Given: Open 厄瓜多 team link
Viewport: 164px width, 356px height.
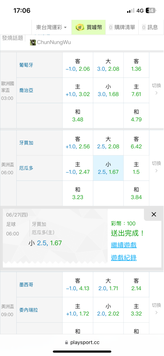Looking at the screenshot, I should click(26, 168).
